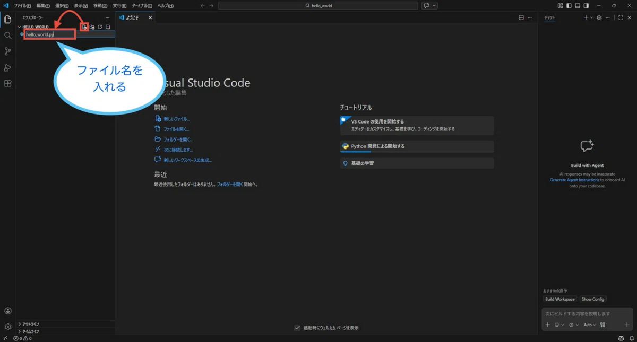
Task: Go forward with navigation arrow
Action: point(211,6)
